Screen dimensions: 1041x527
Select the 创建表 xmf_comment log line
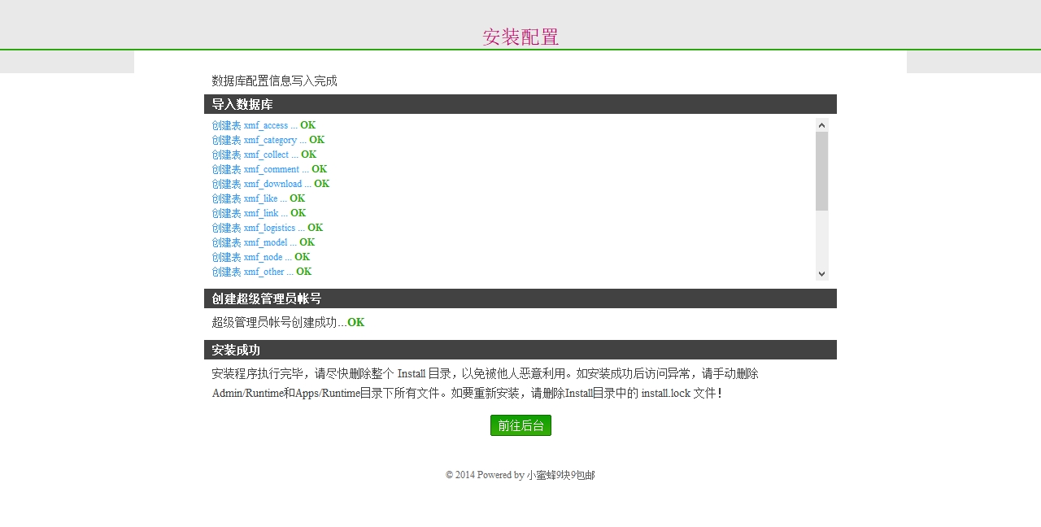(269, 169)
